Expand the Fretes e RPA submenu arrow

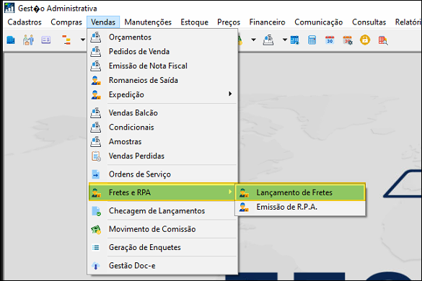(x=230, y=192)
